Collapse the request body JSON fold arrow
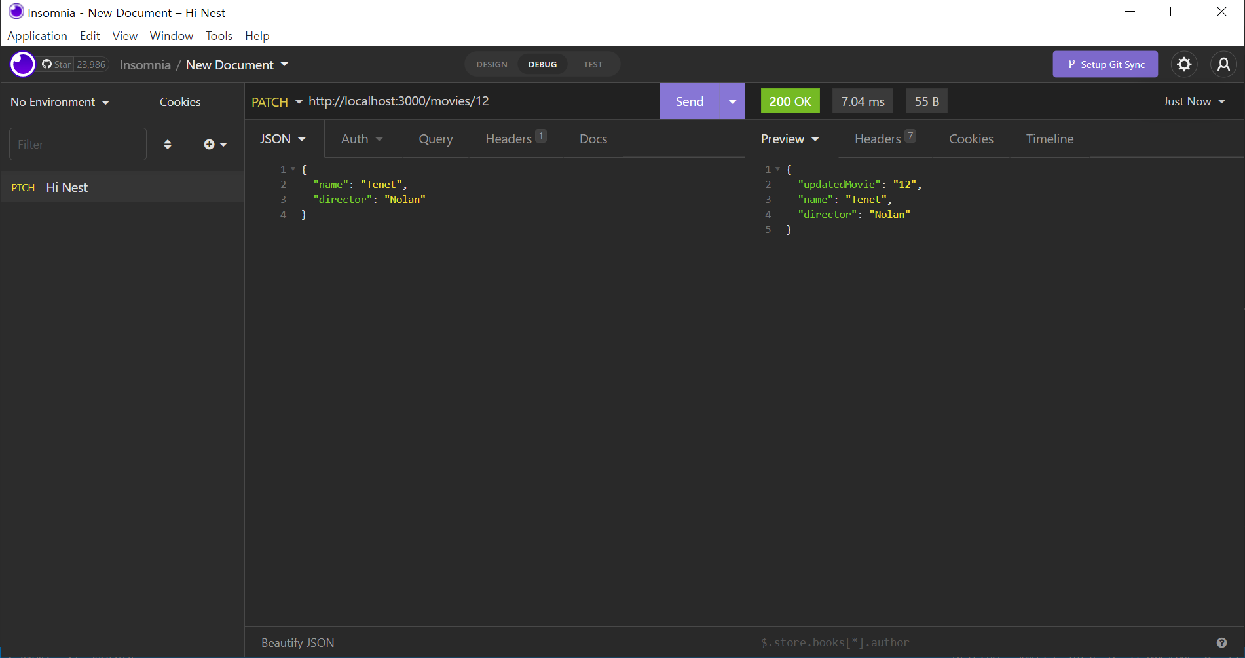The width and height of the screenshot is (1245, 658). tap(293, 169)
